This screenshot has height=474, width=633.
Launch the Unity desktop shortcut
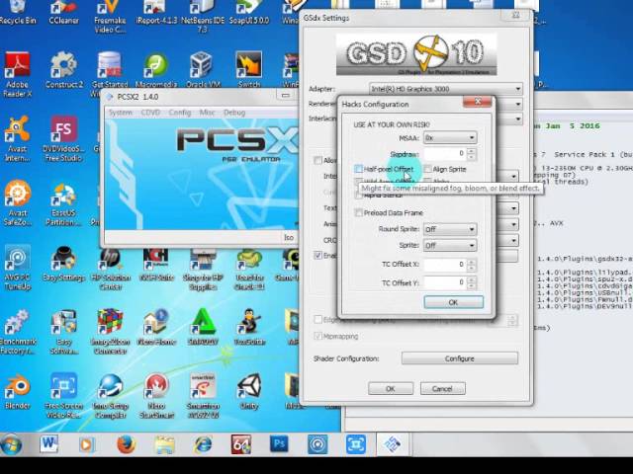(x=249, y=392)
